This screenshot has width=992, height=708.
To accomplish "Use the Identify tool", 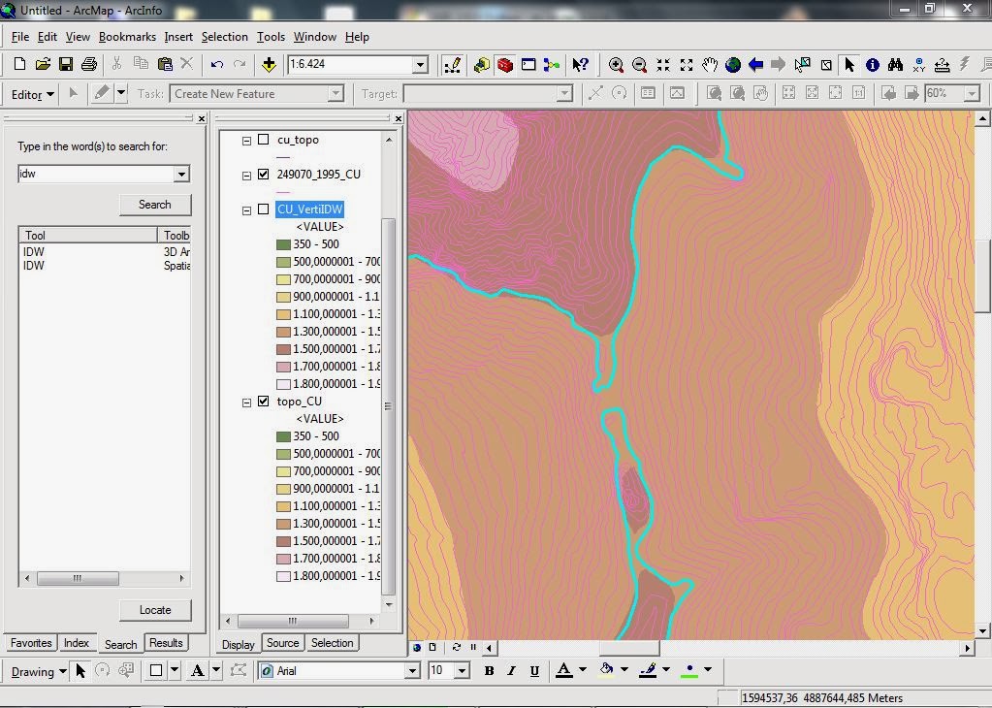I will 872,65.
